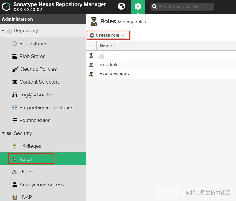Click the nx-admin role icon
Screen dimensions: 236x201
[91, 65]
